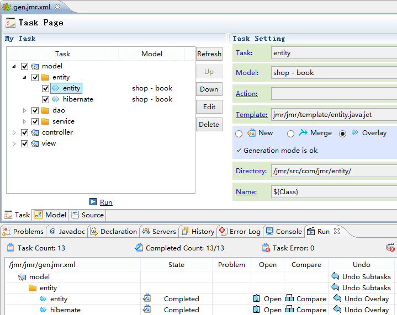Click the State column header

point(176,265)
